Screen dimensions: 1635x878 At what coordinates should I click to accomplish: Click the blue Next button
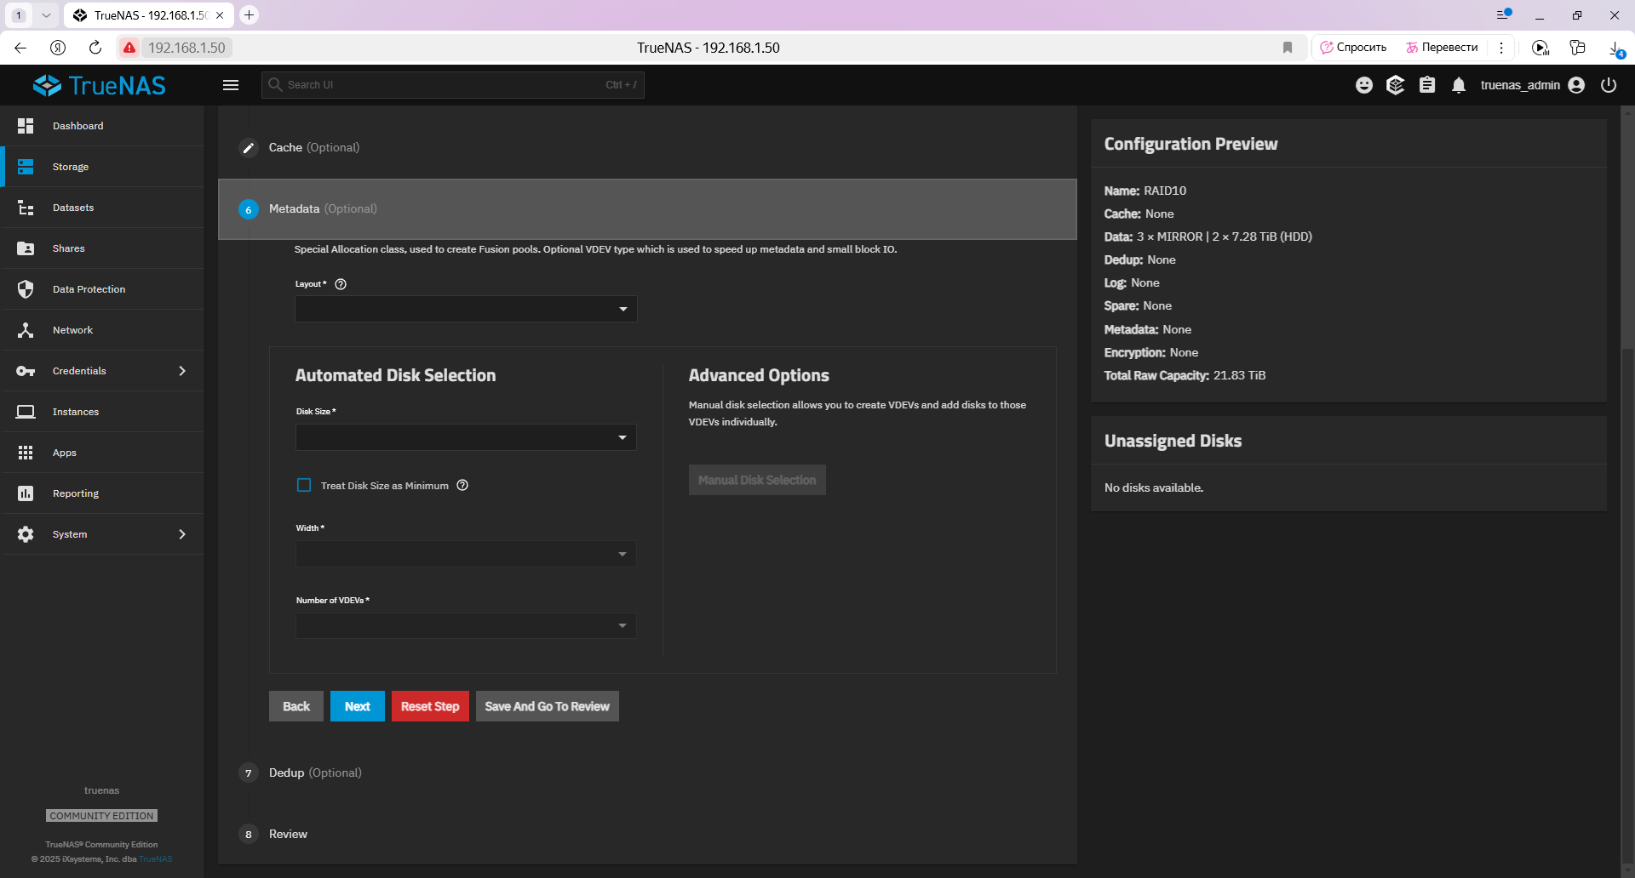point(358,706)
